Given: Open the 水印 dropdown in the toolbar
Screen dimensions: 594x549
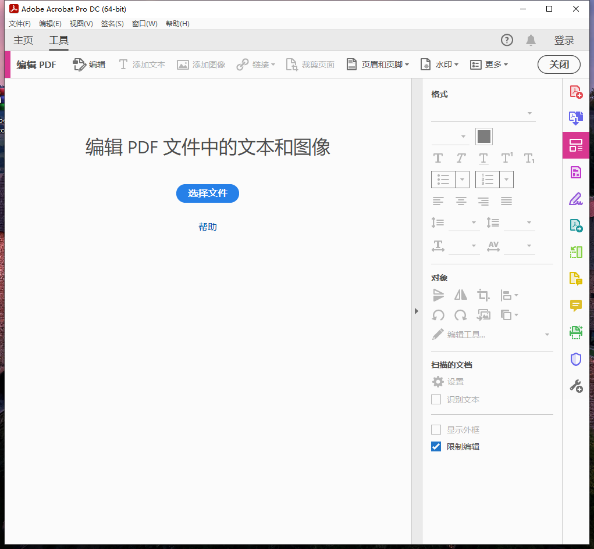Looking at the screenshot, I should [x=439, y=64].
